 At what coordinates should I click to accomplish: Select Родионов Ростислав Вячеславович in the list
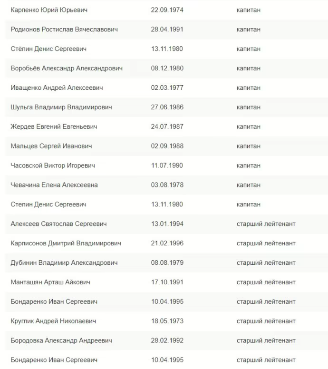pos(64,29)
